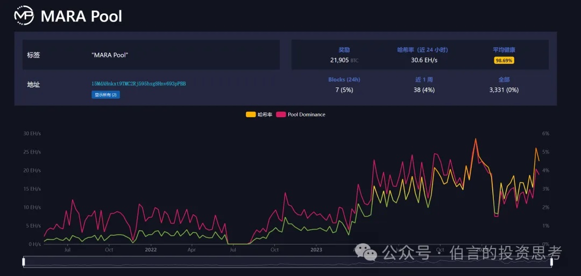The image size is (581, 276).
Task: Click the left handle of range slider
Action: [24, 262]
